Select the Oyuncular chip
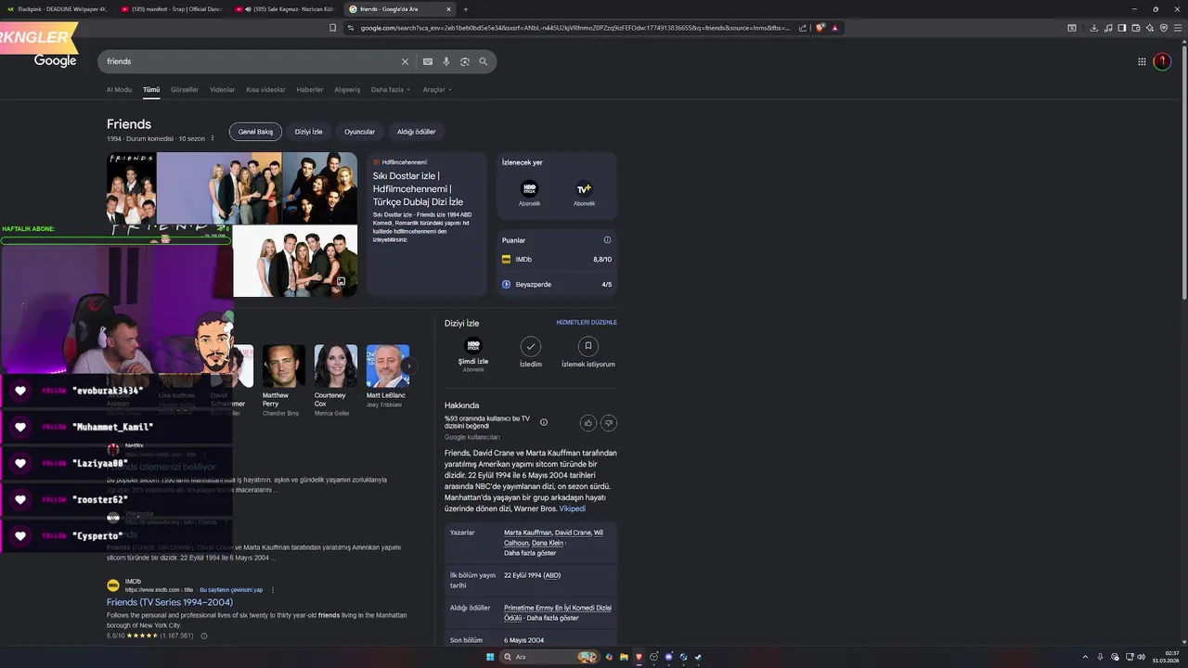 [x=360, y=132]
